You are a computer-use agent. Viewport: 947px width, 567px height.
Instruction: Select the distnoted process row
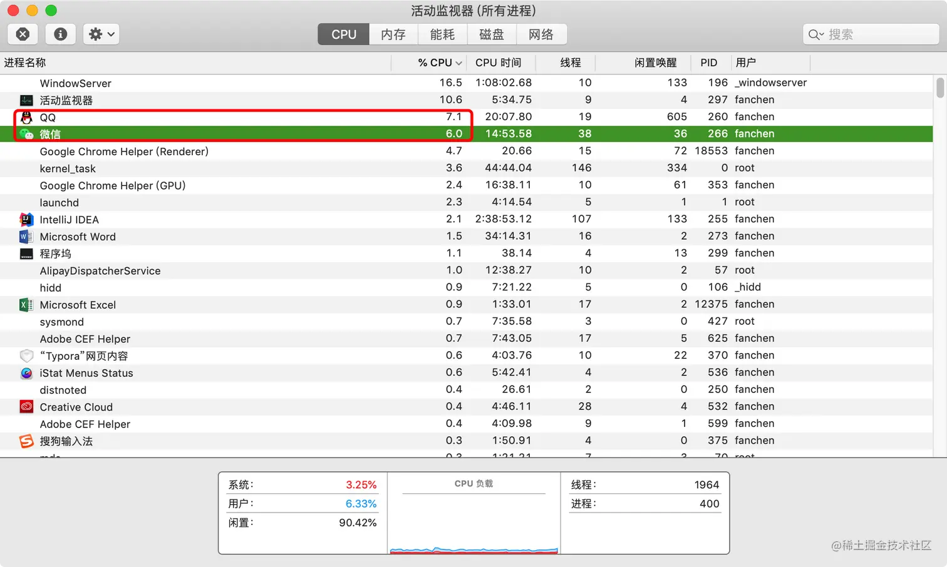coord(467,390)
